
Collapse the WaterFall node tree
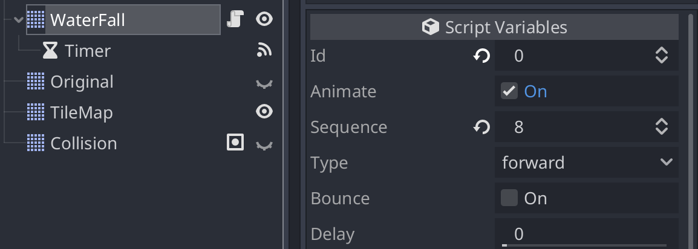[18, 19]
